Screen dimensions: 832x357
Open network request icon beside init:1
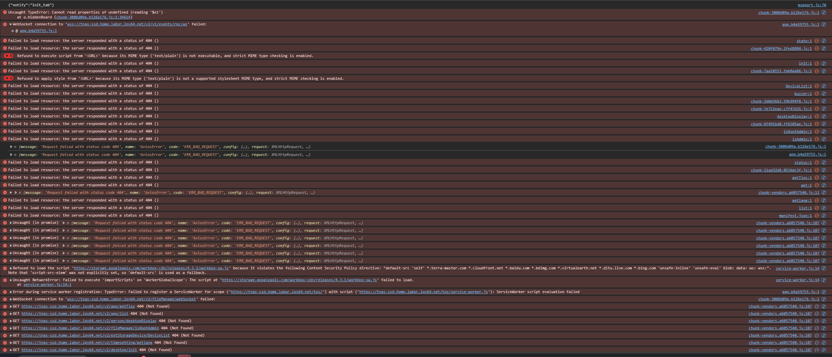817,64
